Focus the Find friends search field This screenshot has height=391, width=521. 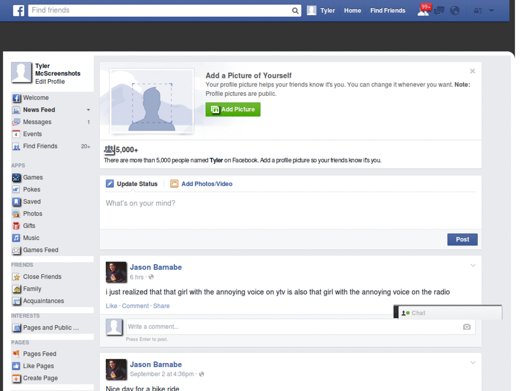160,10
